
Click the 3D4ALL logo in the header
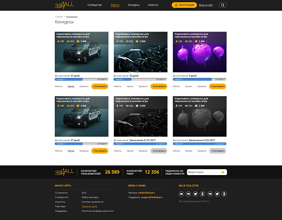click(64, 5)
